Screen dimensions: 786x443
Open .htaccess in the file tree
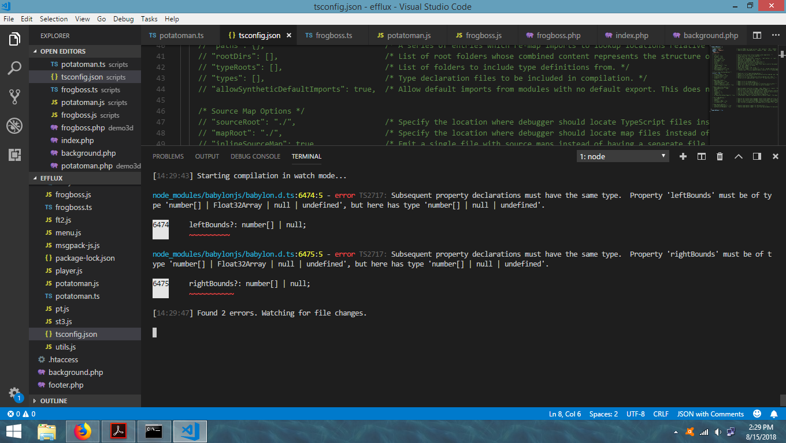[85, 359]
